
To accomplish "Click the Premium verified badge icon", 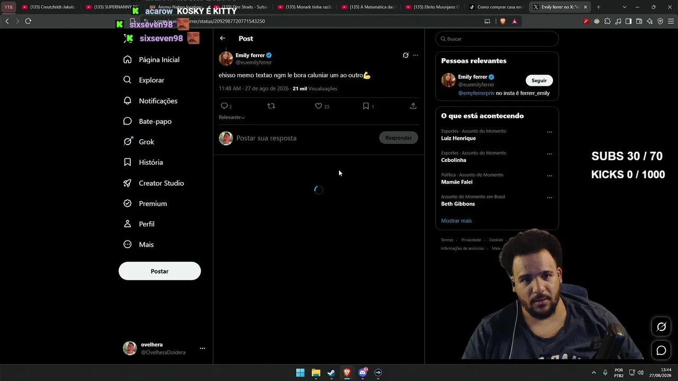I will coord(127,203).
